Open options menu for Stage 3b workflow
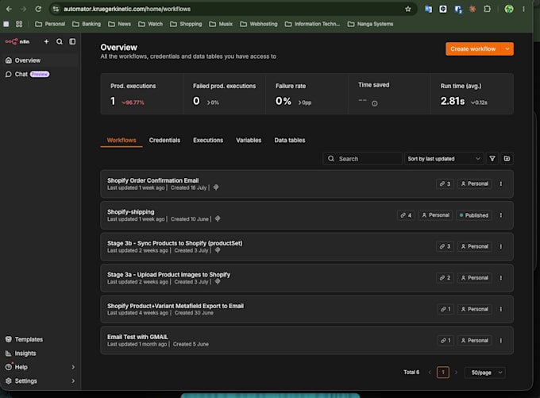Viewport: 540px width, 398px height. coord(501,246)
